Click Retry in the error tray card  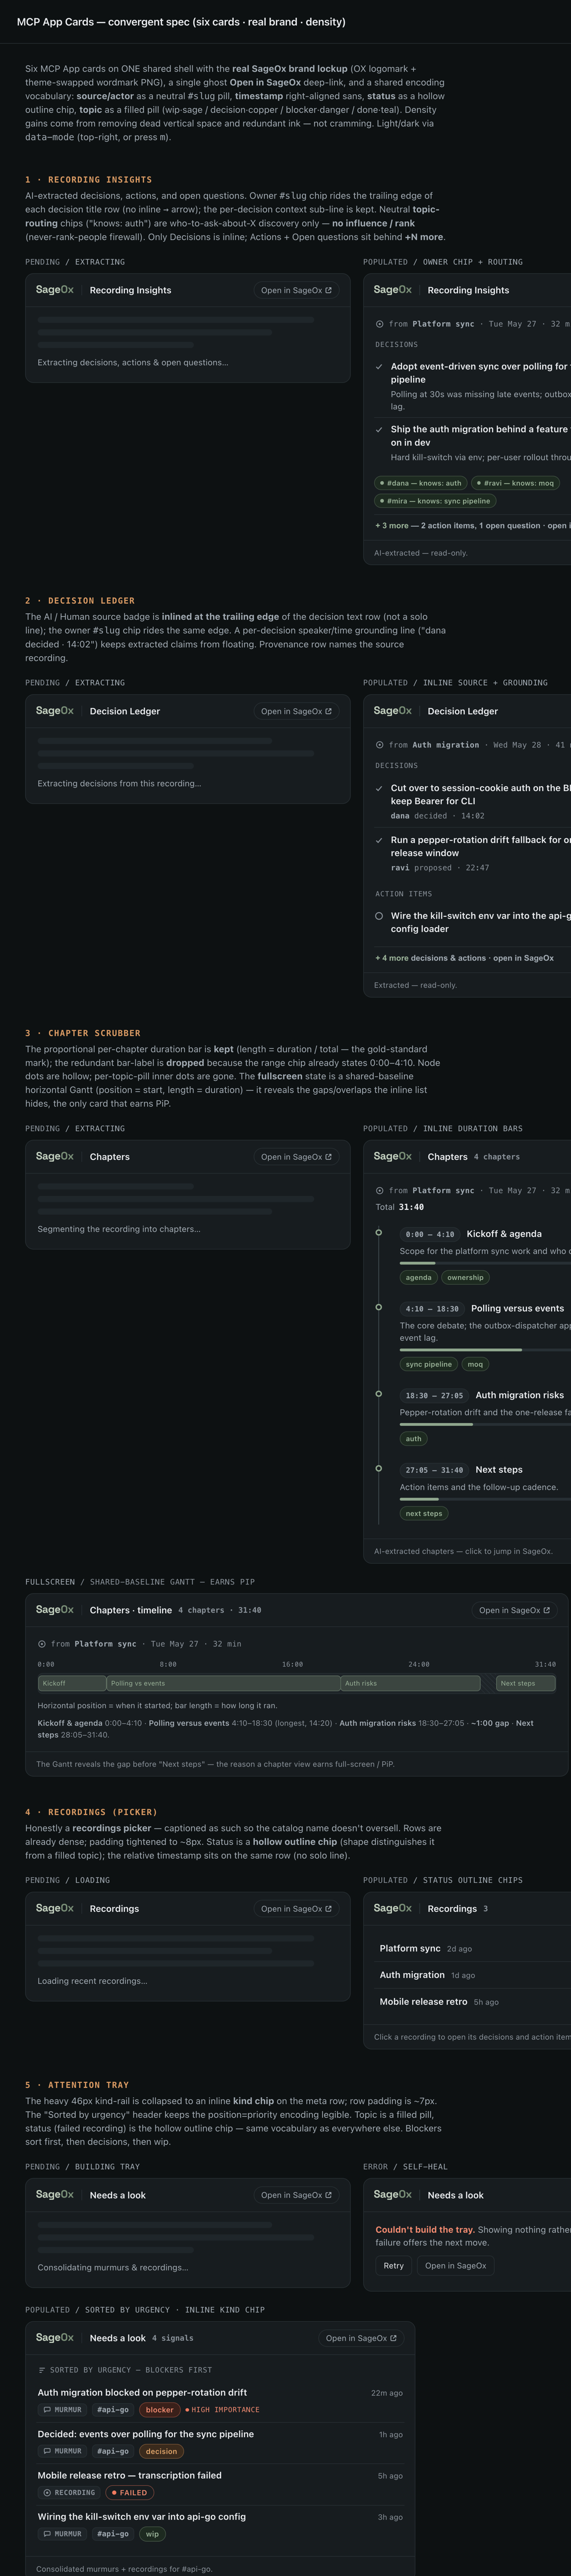click(394, 2265)
